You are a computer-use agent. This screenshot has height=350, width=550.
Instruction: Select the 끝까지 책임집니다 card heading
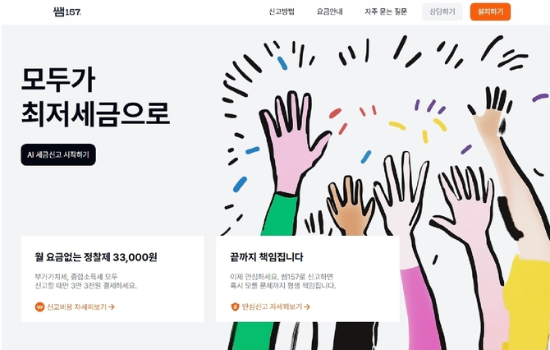click(267, 257)
